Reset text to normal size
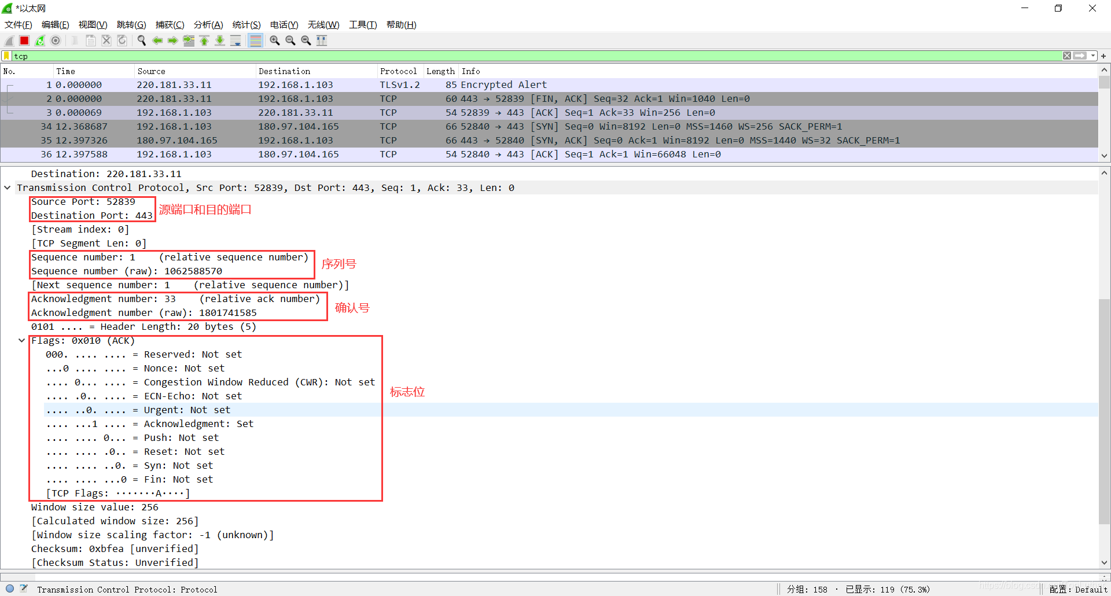Screen dimensions: 1111x596 [306, 41]
